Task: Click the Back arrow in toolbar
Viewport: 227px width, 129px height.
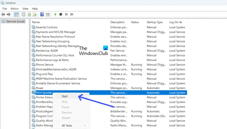Action: pyautogui.click(x=3, y=14)
